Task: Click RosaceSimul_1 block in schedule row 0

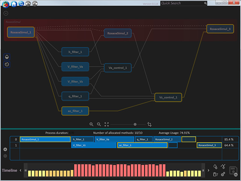Action: [x=45, y=139]
